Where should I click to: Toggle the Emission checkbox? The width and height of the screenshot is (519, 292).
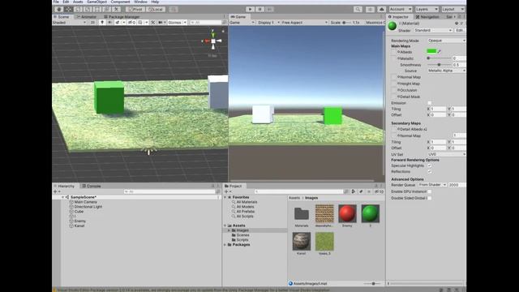[x=429, y=103]
